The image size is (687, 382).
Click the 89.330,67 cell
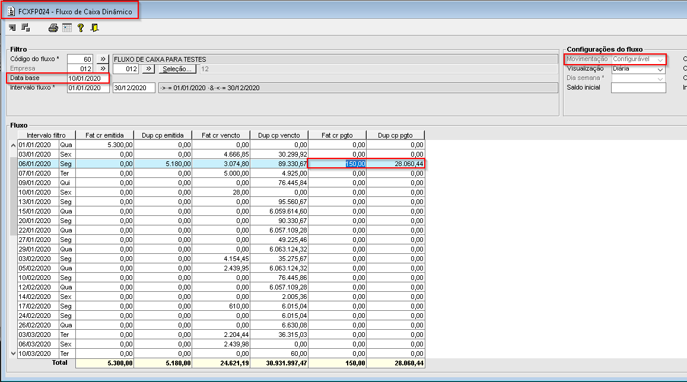(x=279, y=164)
